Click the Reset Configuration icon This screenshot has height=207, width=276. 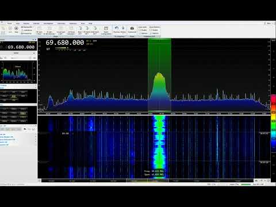[x=106, y=30]
